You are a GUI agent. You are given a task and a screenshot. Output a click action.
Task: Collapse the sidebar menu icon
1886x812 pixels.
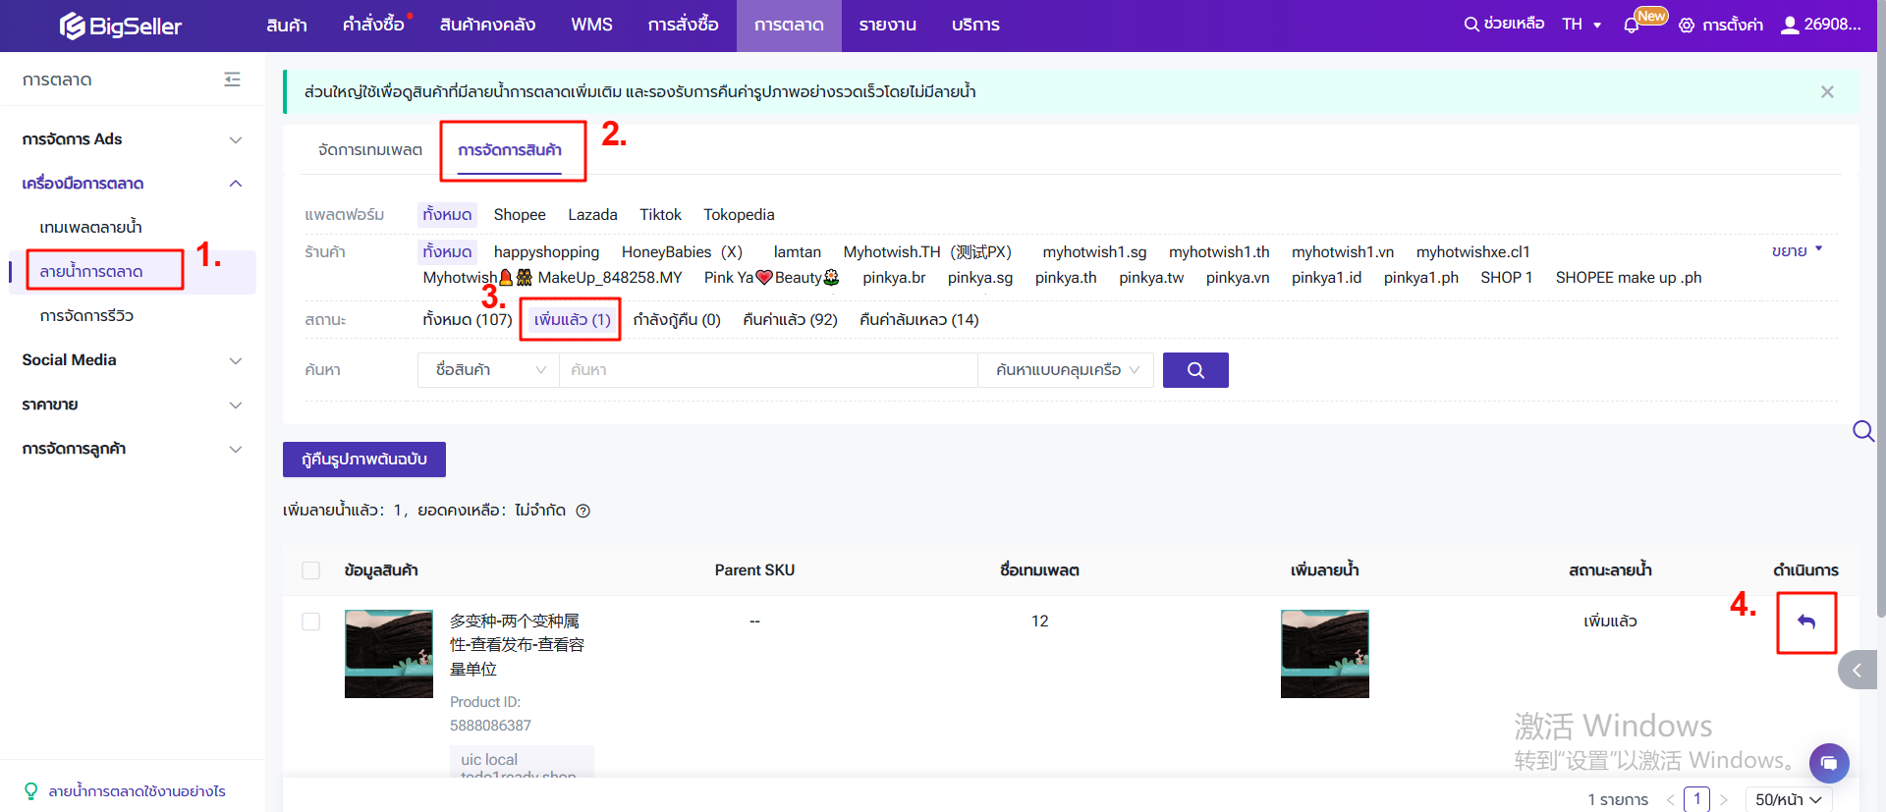click(x=232, y=80)
